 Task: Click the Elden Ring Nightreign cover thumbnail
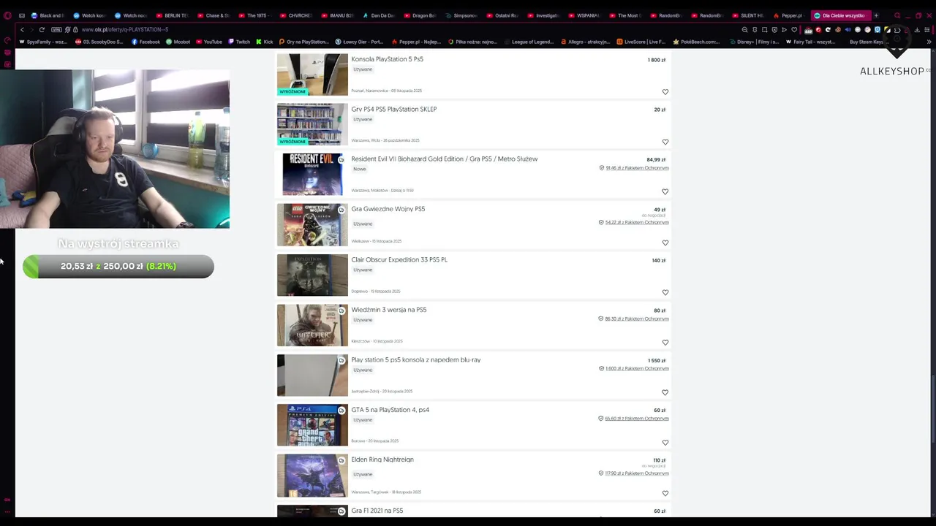click(x=312, y=476)
